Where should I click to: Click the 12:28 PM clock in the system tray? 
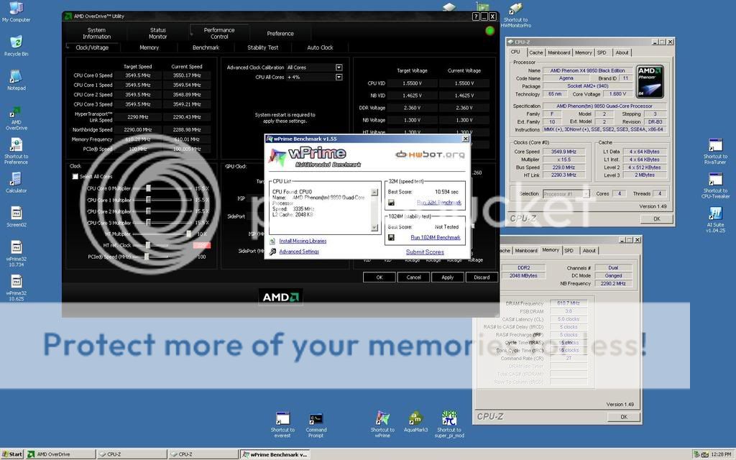pyautogui.click(x=721, y=454)
